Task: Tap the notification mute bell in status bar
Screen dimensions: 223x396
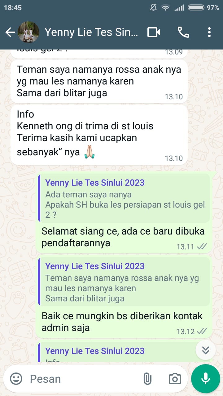Action: point(153,8)
